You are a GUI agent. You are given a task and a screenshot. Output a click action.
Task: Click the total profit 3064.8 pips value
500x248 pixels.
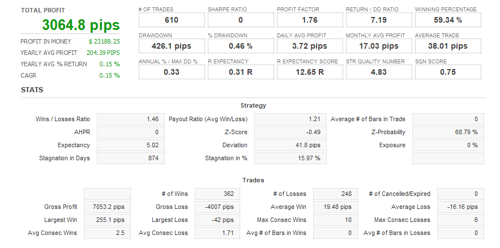[x=80, y=25]
